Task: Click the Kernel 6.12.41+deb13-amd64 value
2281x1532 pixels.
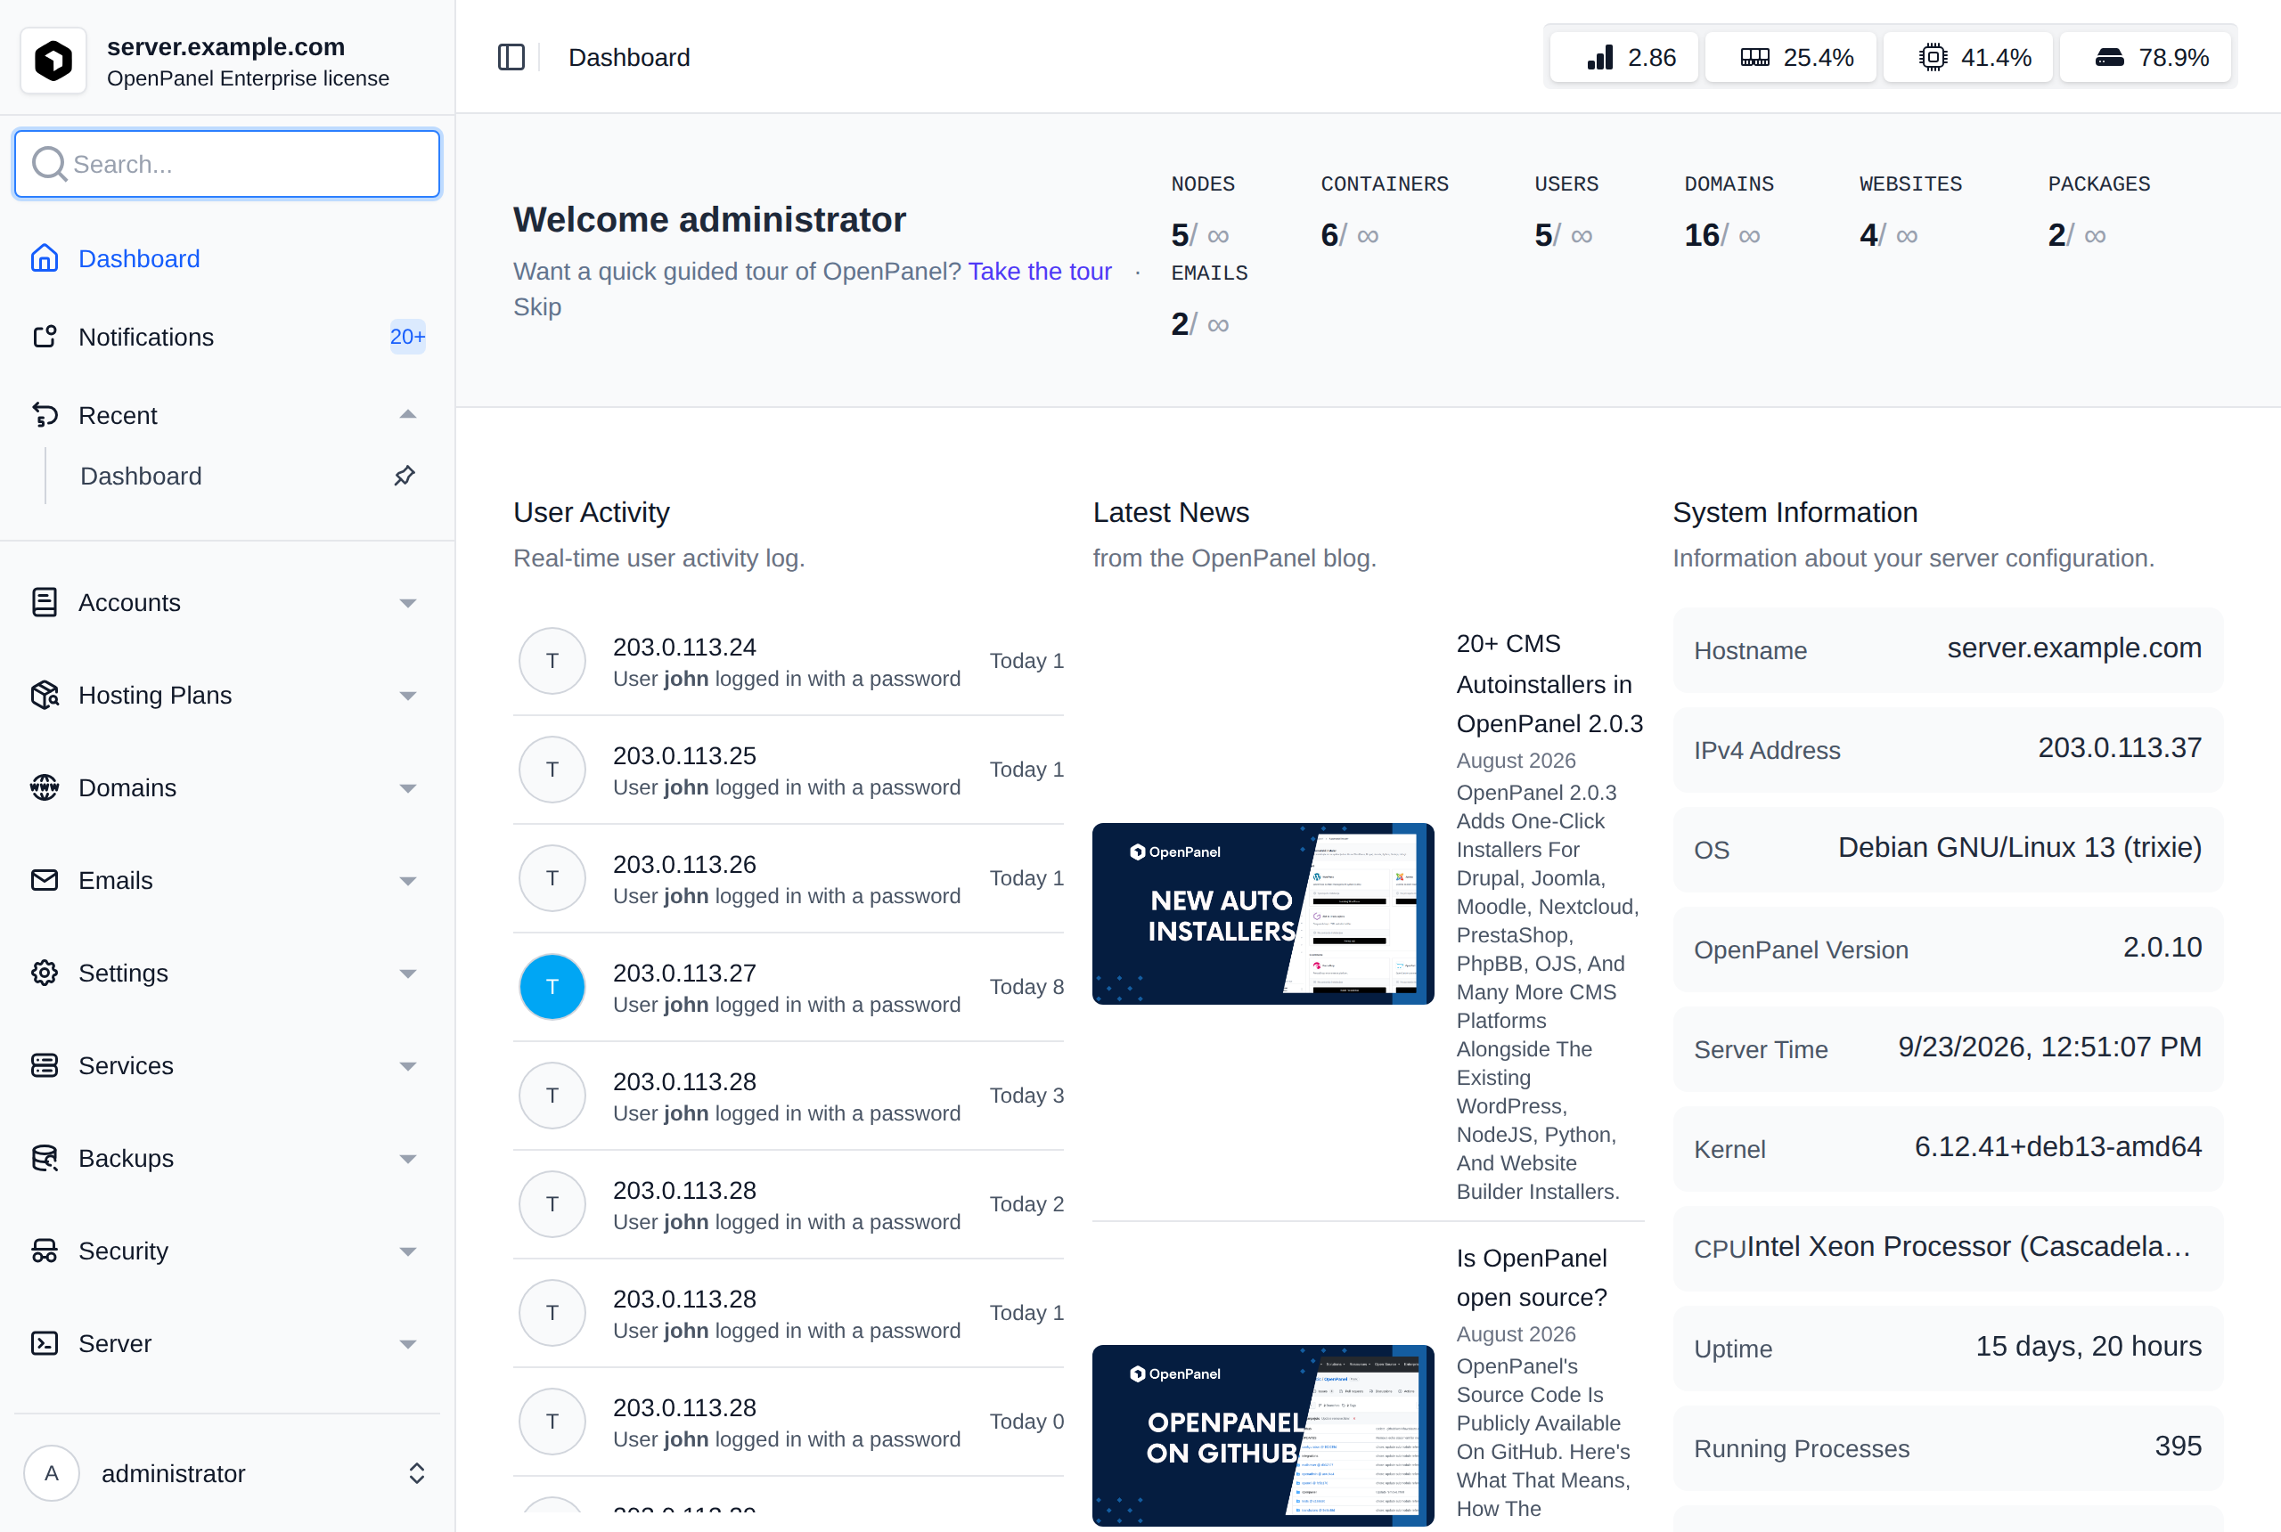Action: (2057, 1146)
